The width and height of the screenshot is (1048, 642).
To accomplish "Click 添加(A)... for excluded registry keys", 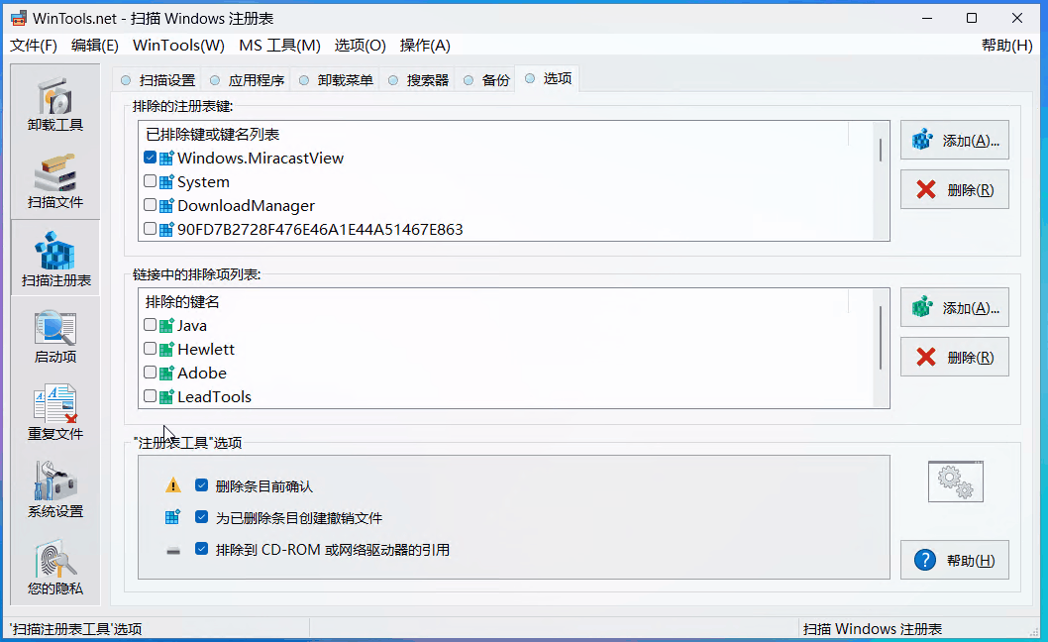I will pos(955,140).
